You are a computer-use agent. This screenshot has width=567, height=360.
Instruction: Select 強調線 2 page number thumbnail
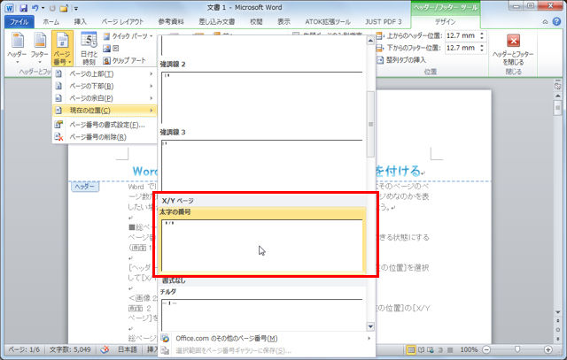(x=262, y=97)
